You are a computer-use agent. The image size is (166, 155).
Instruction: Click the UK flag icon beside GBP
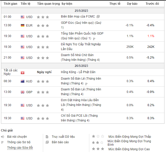click(23, 92)
